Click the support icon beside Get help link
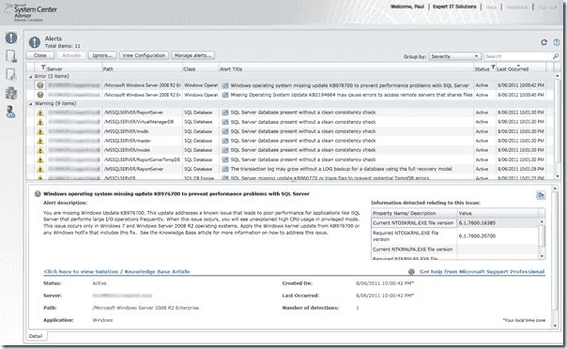The width and height of the screenshot is (567, 349). tap(411, 271)
